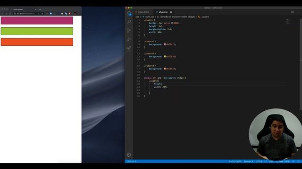Click the 'height: 5vh' line
302x169 pixels.
156,26
